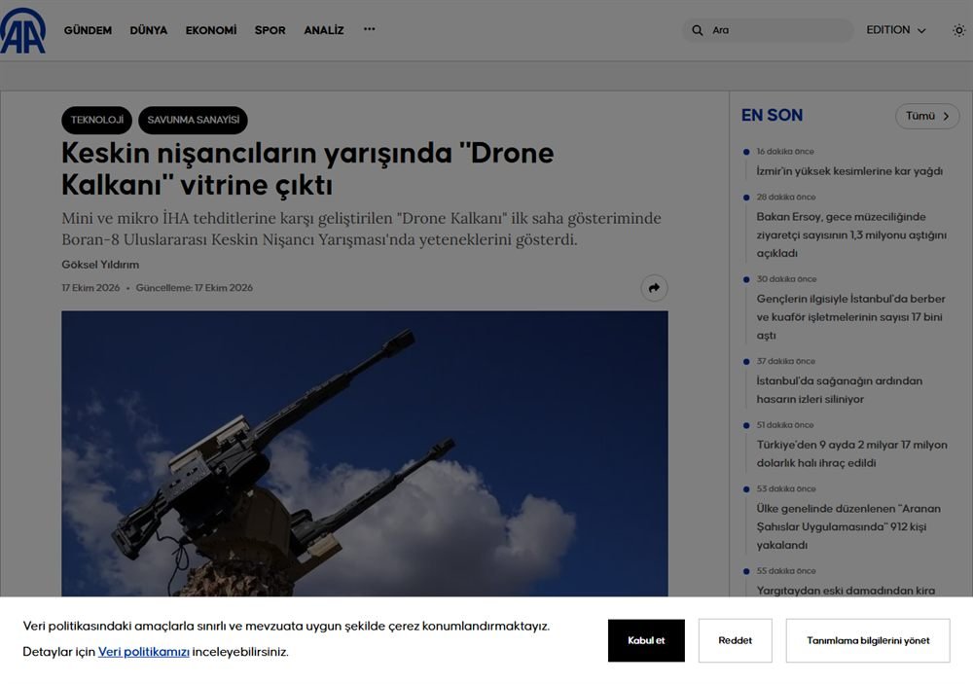Image resolution: width=973 pixels, height=684 pixels.
Task: Open the GÜNDEM menu section
Action: point(89,30)
